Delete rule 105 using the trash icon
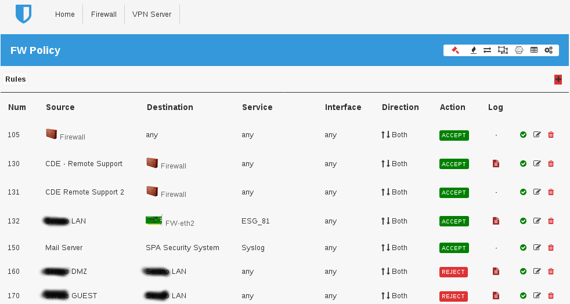Image resolution: width=570 pixels, height=304 pixels. (551, 135)
